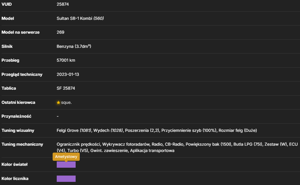
Task: Select the engine value Benzyna (3.7dm³)
Action: [x=74, y=47]
